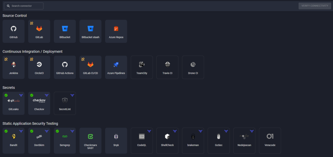Open the TeamCity connector tile
Image resolution: width=333 pixels, height=157 pixels.
pos(142,67)
